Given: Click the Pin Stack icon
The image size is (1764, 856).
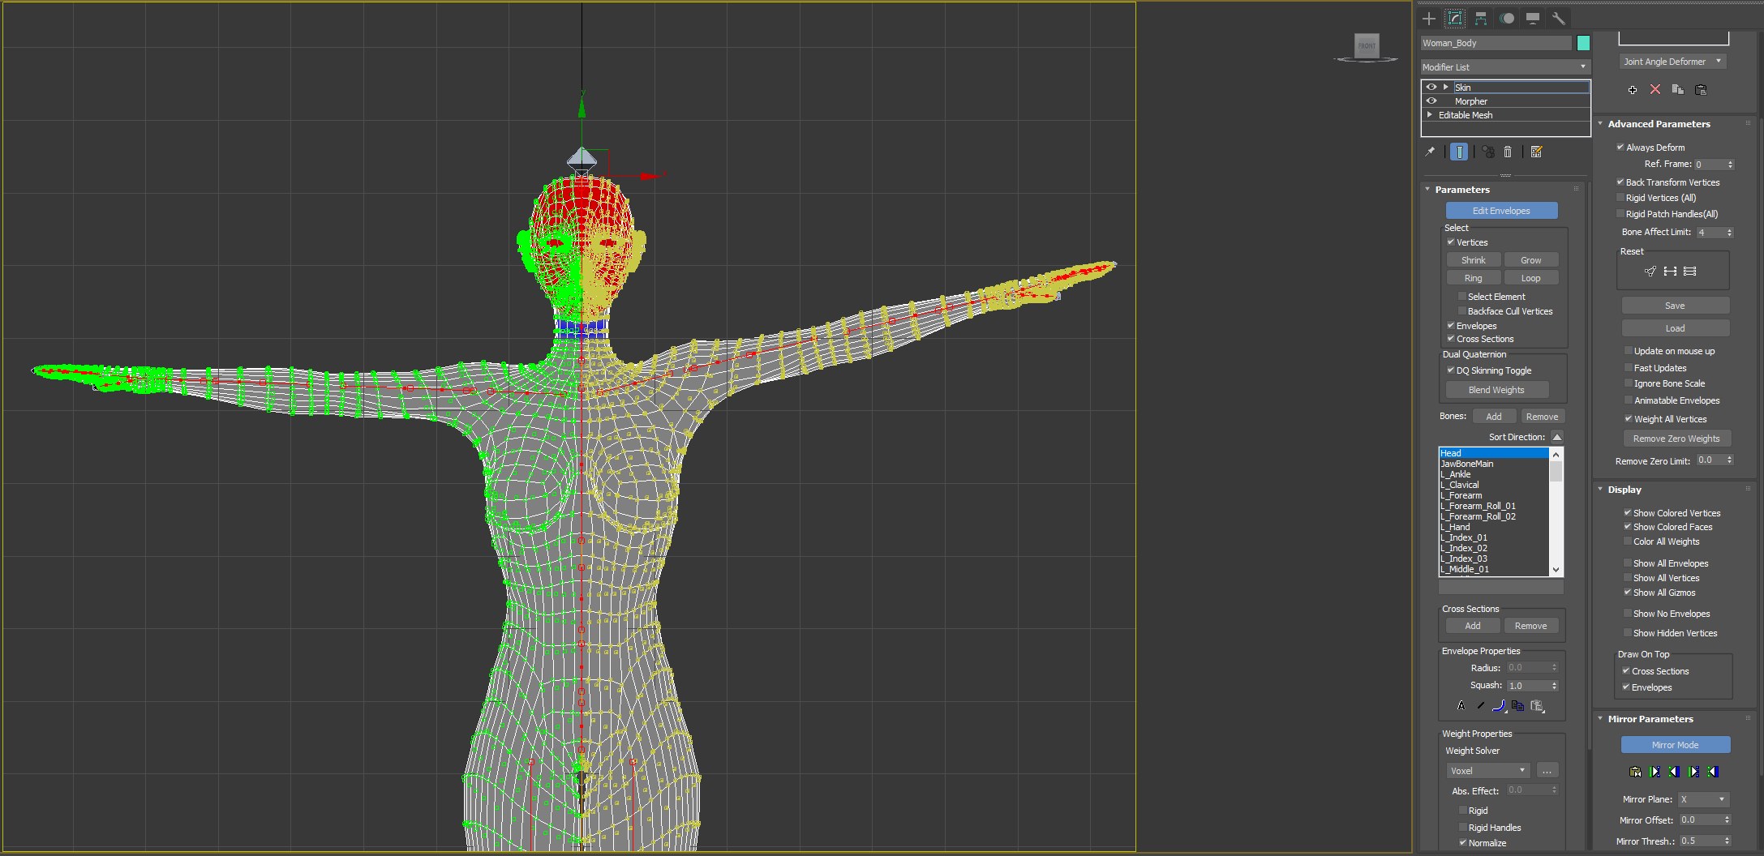Looking at the screenshot, I should 1430,152.
